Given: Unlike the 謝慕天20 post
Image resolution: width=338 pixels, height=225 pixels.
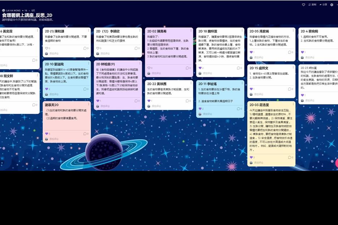Looking at the screenshot, I should (x=46, y=133).
